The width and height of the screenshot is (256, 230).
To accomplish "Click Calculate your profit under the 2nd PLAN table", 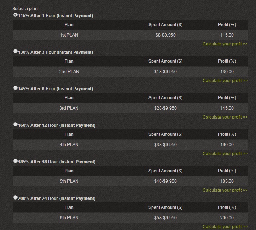I will 225,81.
